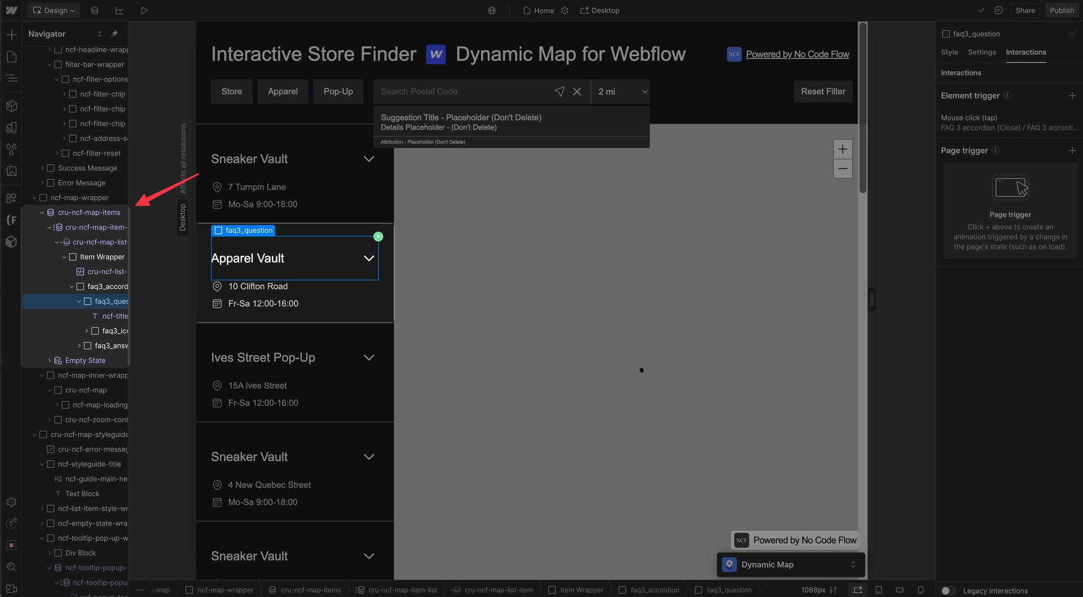1083x597 pixels.
Task: Open the Site settings gear icon in left sidebar
Action: [11, 502]
